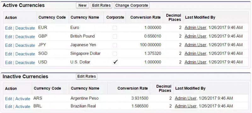Click Conversion Rate header in Inactive Currencies
The image size is (252, 113).
[133, 88]
